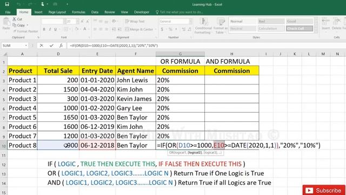The width and height of the screenshot is (346, 195).
Task: Switch to the Page Layout tab
Action: pyautogui.click(x=57, y=12)
